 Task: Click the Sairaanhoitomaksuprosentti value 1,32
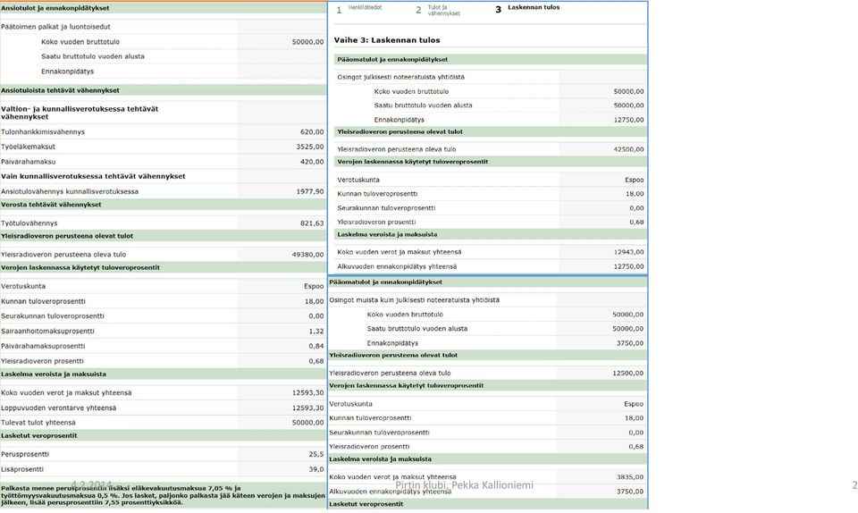(315, 331)
